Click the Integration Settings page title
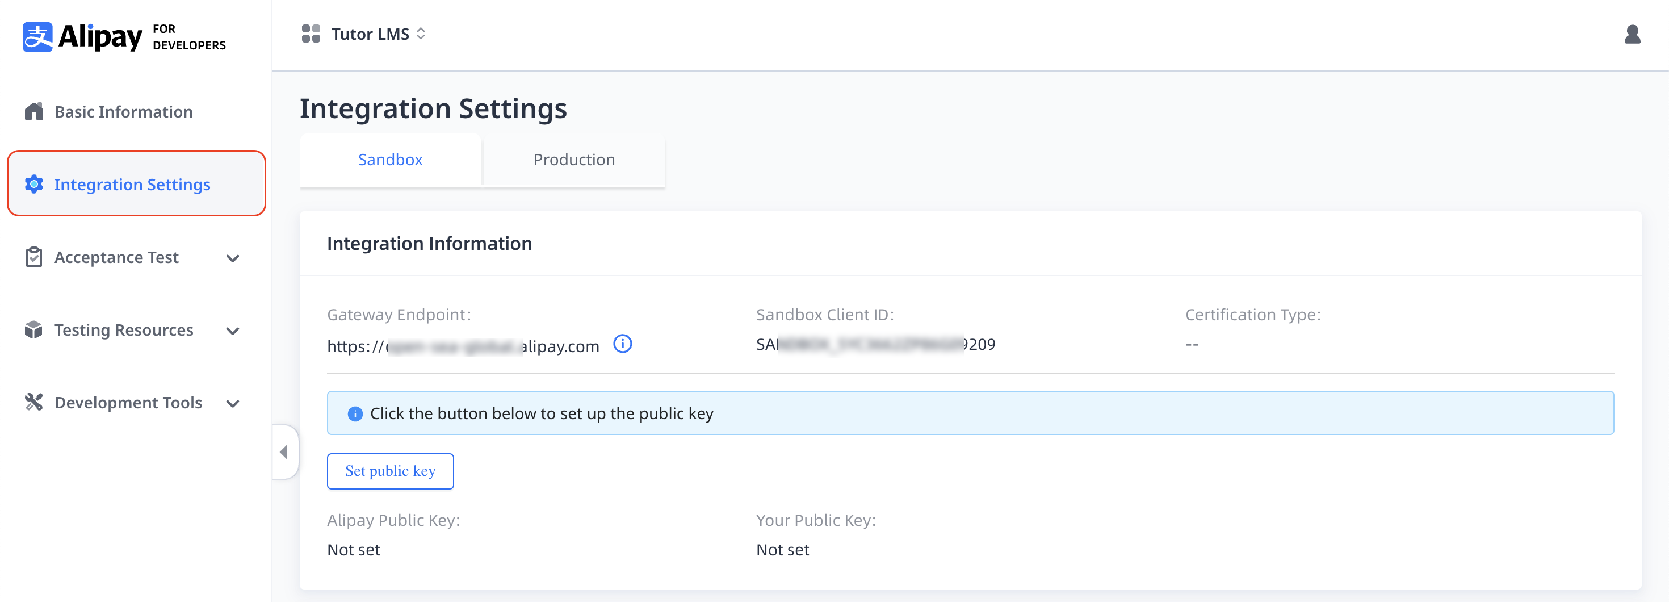Viewport: 1669px width, 602px height. pos(433,108)
